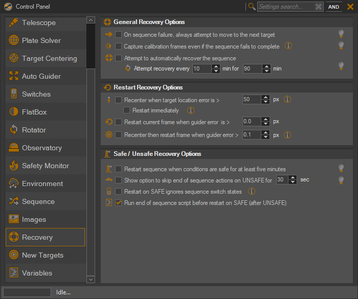
Task: Focus the Settings search input field
Action: click(286, 7)
